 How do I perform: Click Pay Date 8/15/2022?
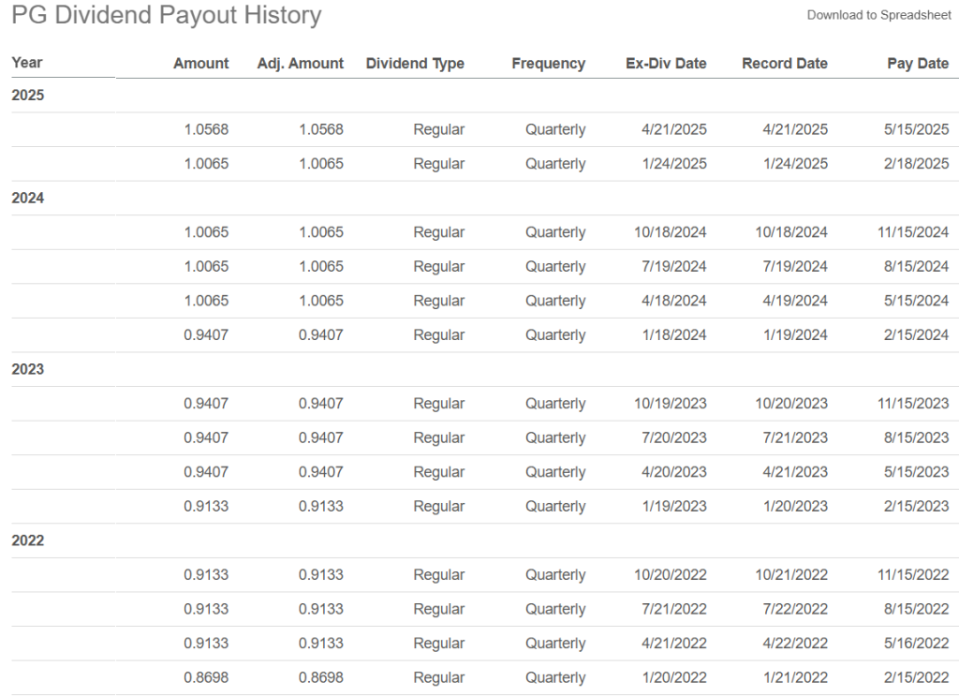pyautogui.click(x=916, y=609)
